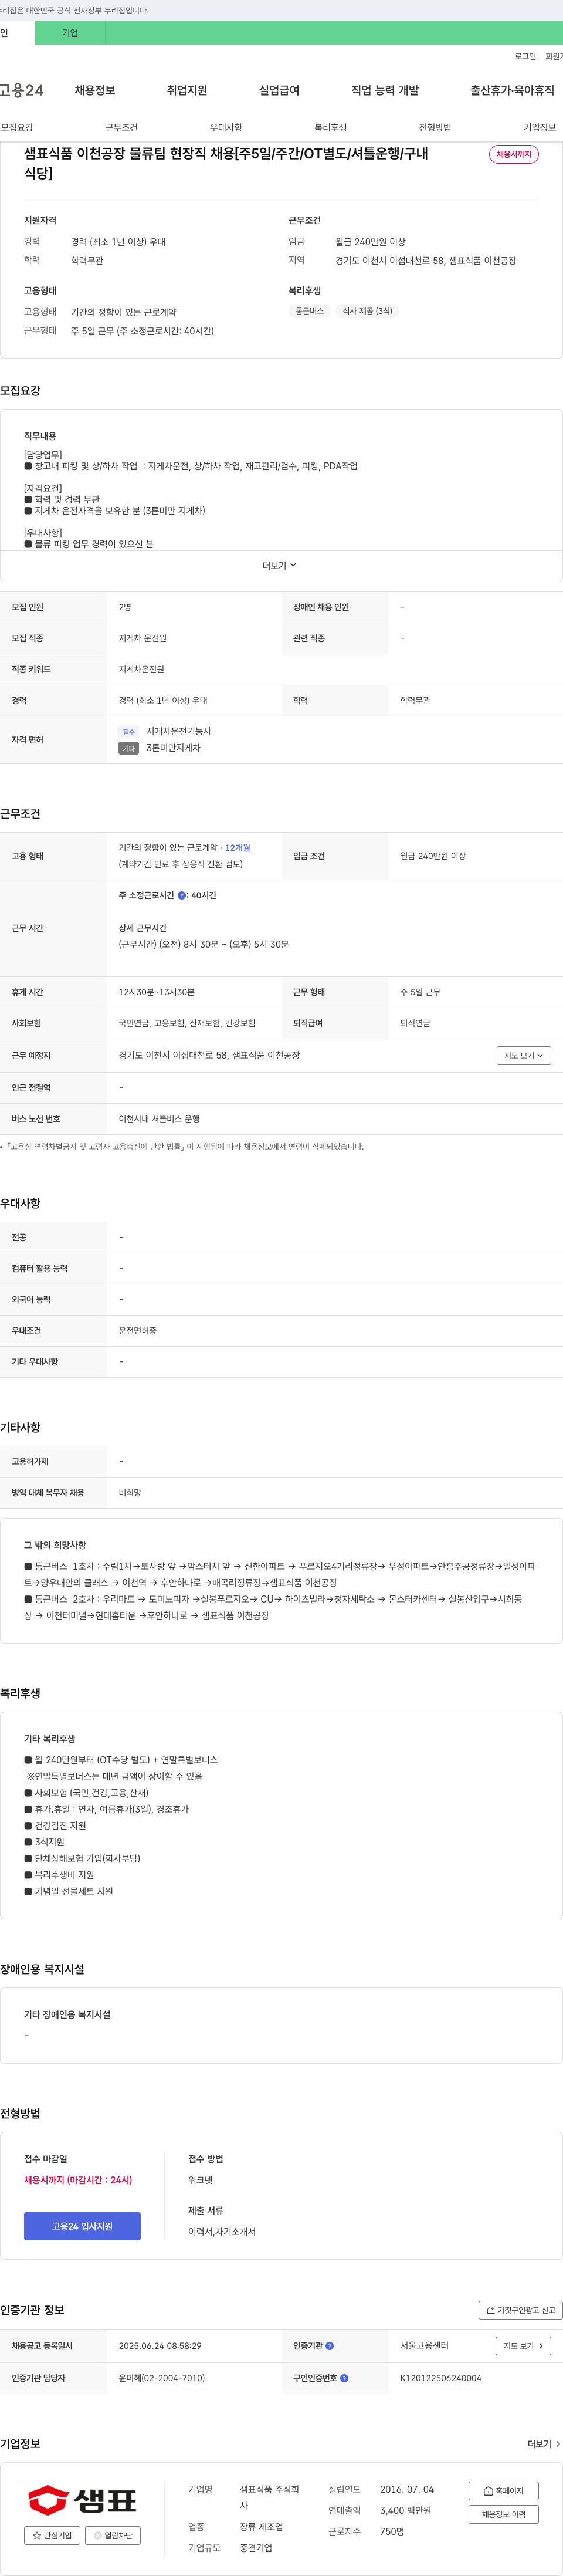Image resolution: width=563 pixels, height=2576 pixels.
Task: Click the registration date 2025.06.24 08:58:29
Action: (160, 2346)
